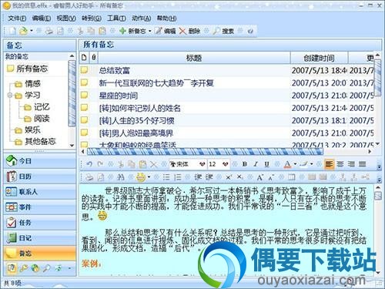Toggle center text alignment
Viewport: 385px width, 289px height.
click(340, 164)
